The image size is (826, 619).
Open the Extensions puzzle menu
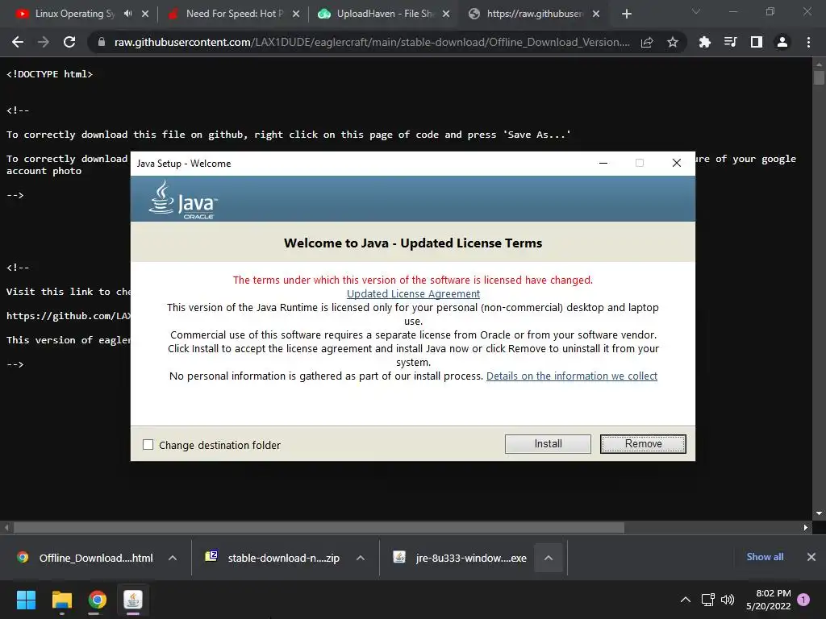point(704,42)
